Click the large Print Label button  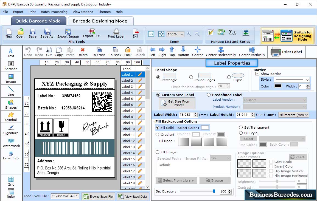coord(287,52)
